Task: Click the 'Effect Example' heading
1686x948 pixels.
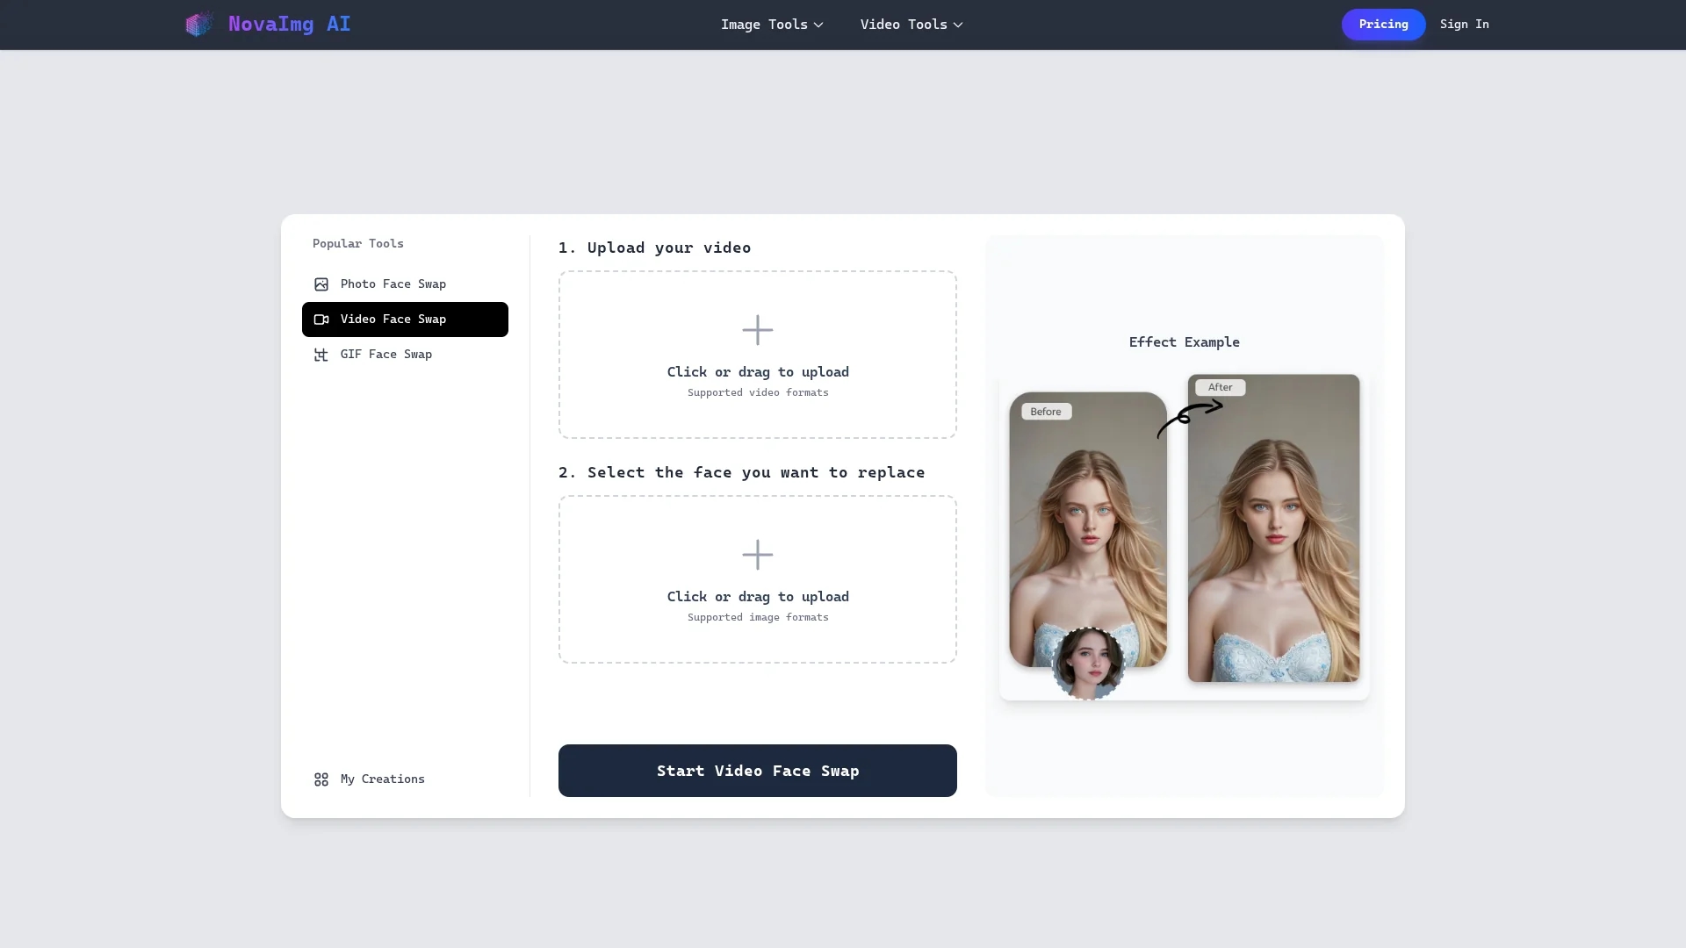Action: [x=1184, y=342]
